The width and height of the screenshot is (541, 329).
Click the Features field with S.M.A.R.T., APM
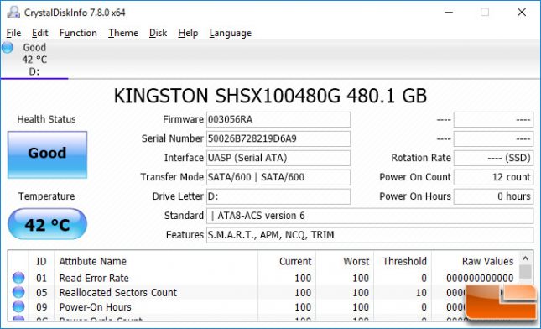click(x=370, y=235)
